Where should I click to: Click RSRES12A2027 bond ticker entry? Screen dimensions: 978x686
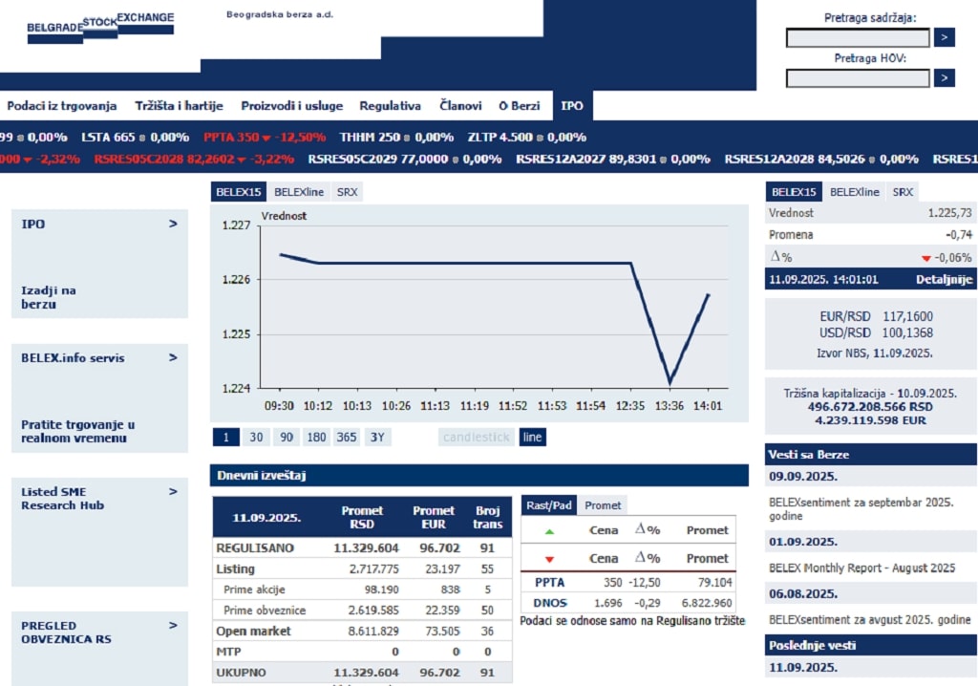613,159
